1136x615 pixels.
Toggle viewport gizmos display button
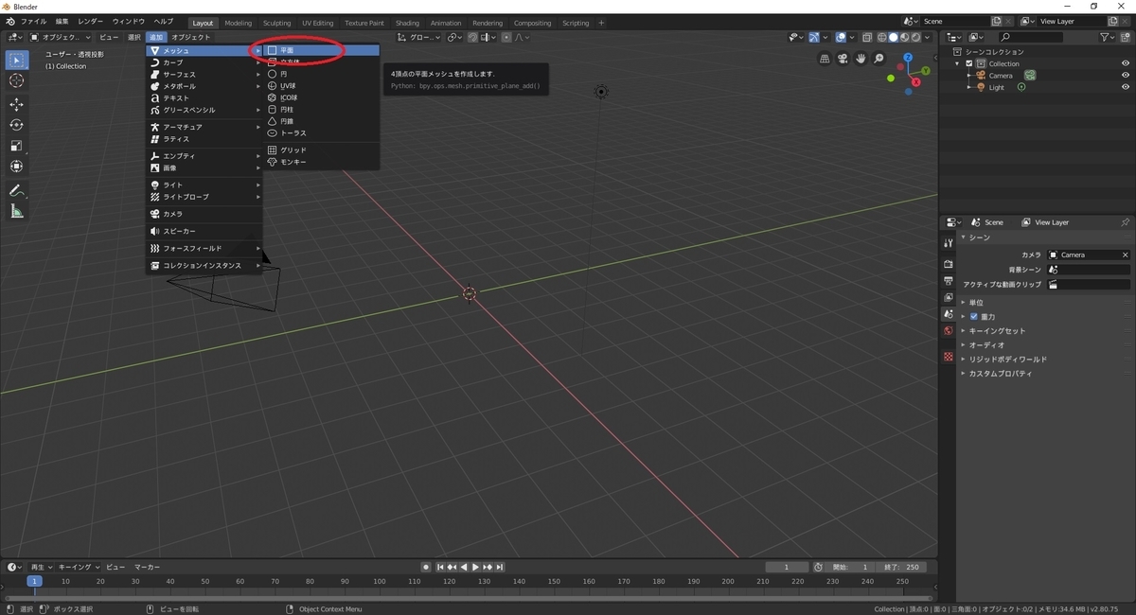point(815,37)
